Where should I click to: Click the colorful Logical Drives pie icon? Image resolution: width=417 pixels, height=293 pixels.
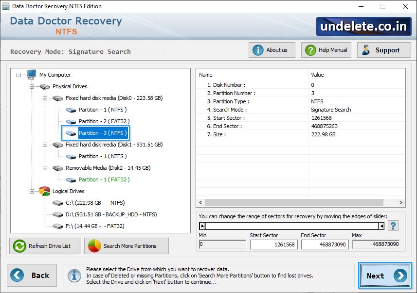click(44, 191)
